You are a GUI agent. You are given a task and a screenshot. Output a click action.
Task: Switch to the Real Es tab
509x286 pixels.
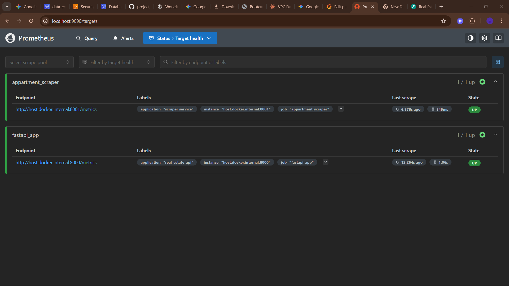tap(421, 7)
